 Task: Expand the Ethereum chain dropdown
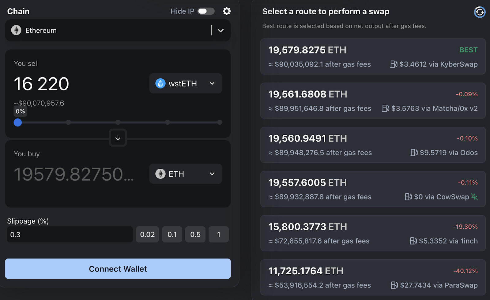221,30
